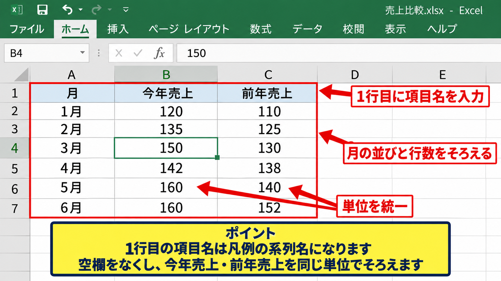Viewport: 501px width, 281px height.
Task: Select column B header
Action: [166, 74]
